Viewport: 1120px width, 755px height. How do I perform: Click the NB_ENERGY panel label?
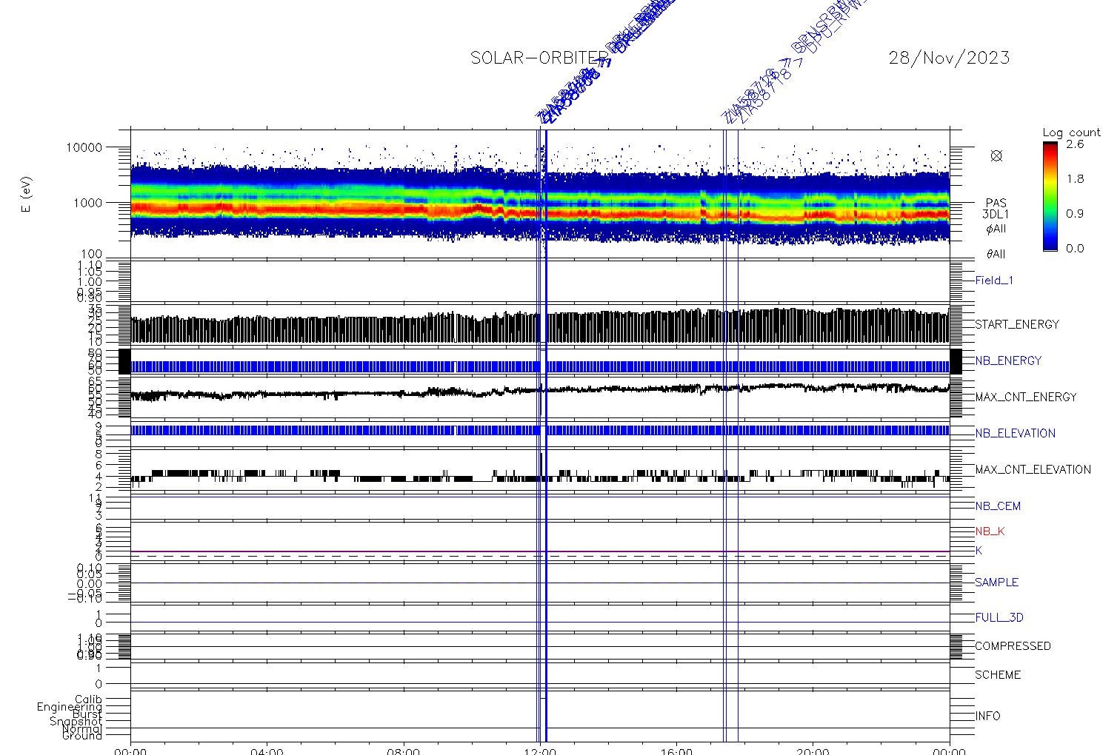click(x=1008, y=360)
